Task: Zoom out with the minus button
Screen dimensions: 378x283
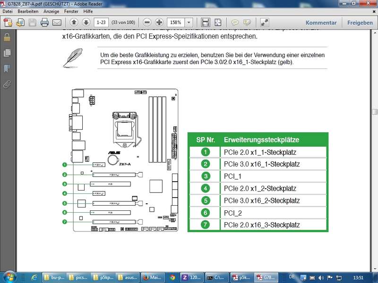Action: tap(147, 23)
